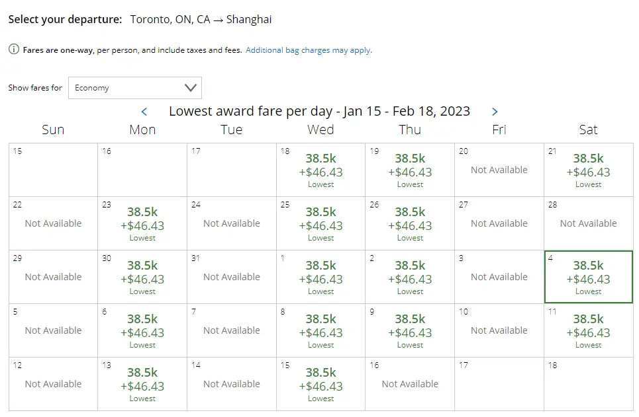Choose the February 2 fare cell
This screenshot has height=417, width=639.
tap(410, 278)
